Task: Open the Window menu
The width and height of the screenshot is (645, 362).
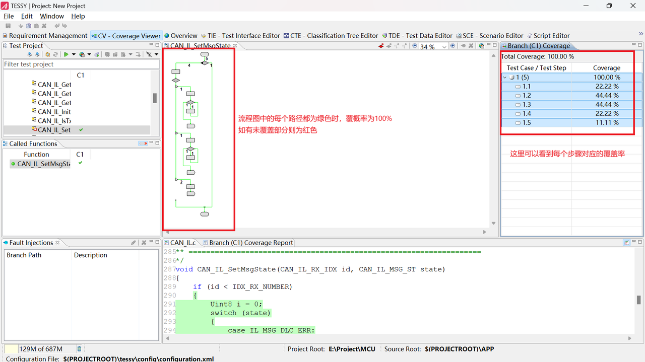Action: click(x=52, y=16)
